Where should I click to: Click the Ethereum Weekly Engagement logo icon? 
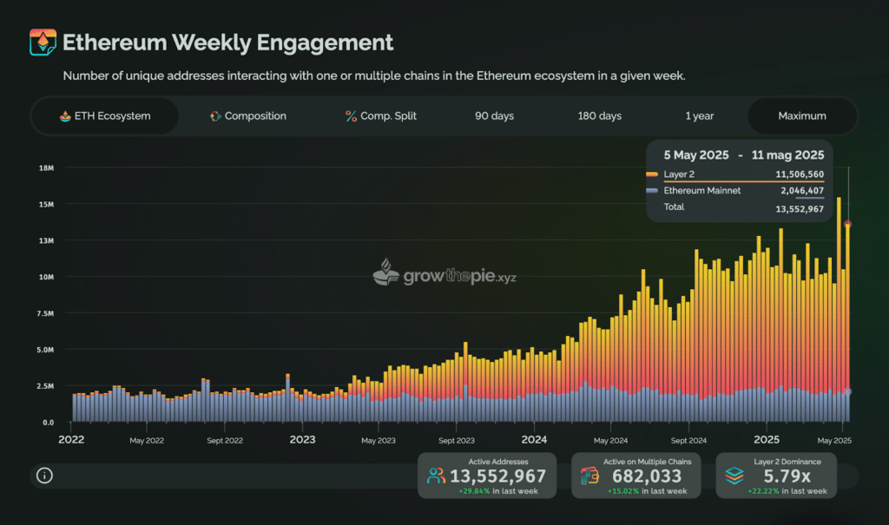pos(43,42)
